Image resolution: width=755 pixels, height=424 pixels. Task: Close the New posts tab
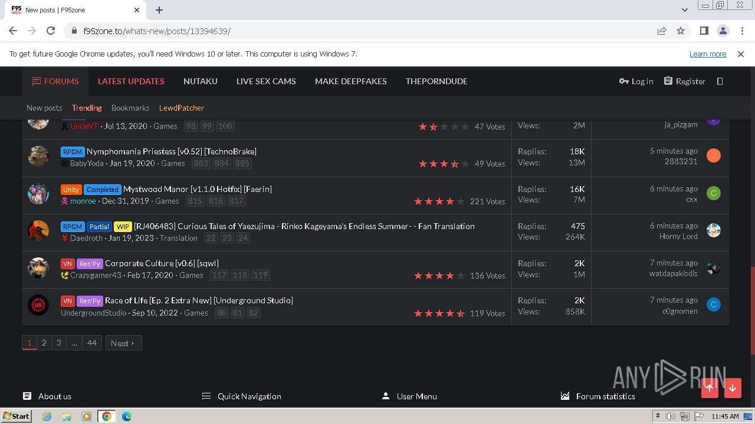pos(137,9)
